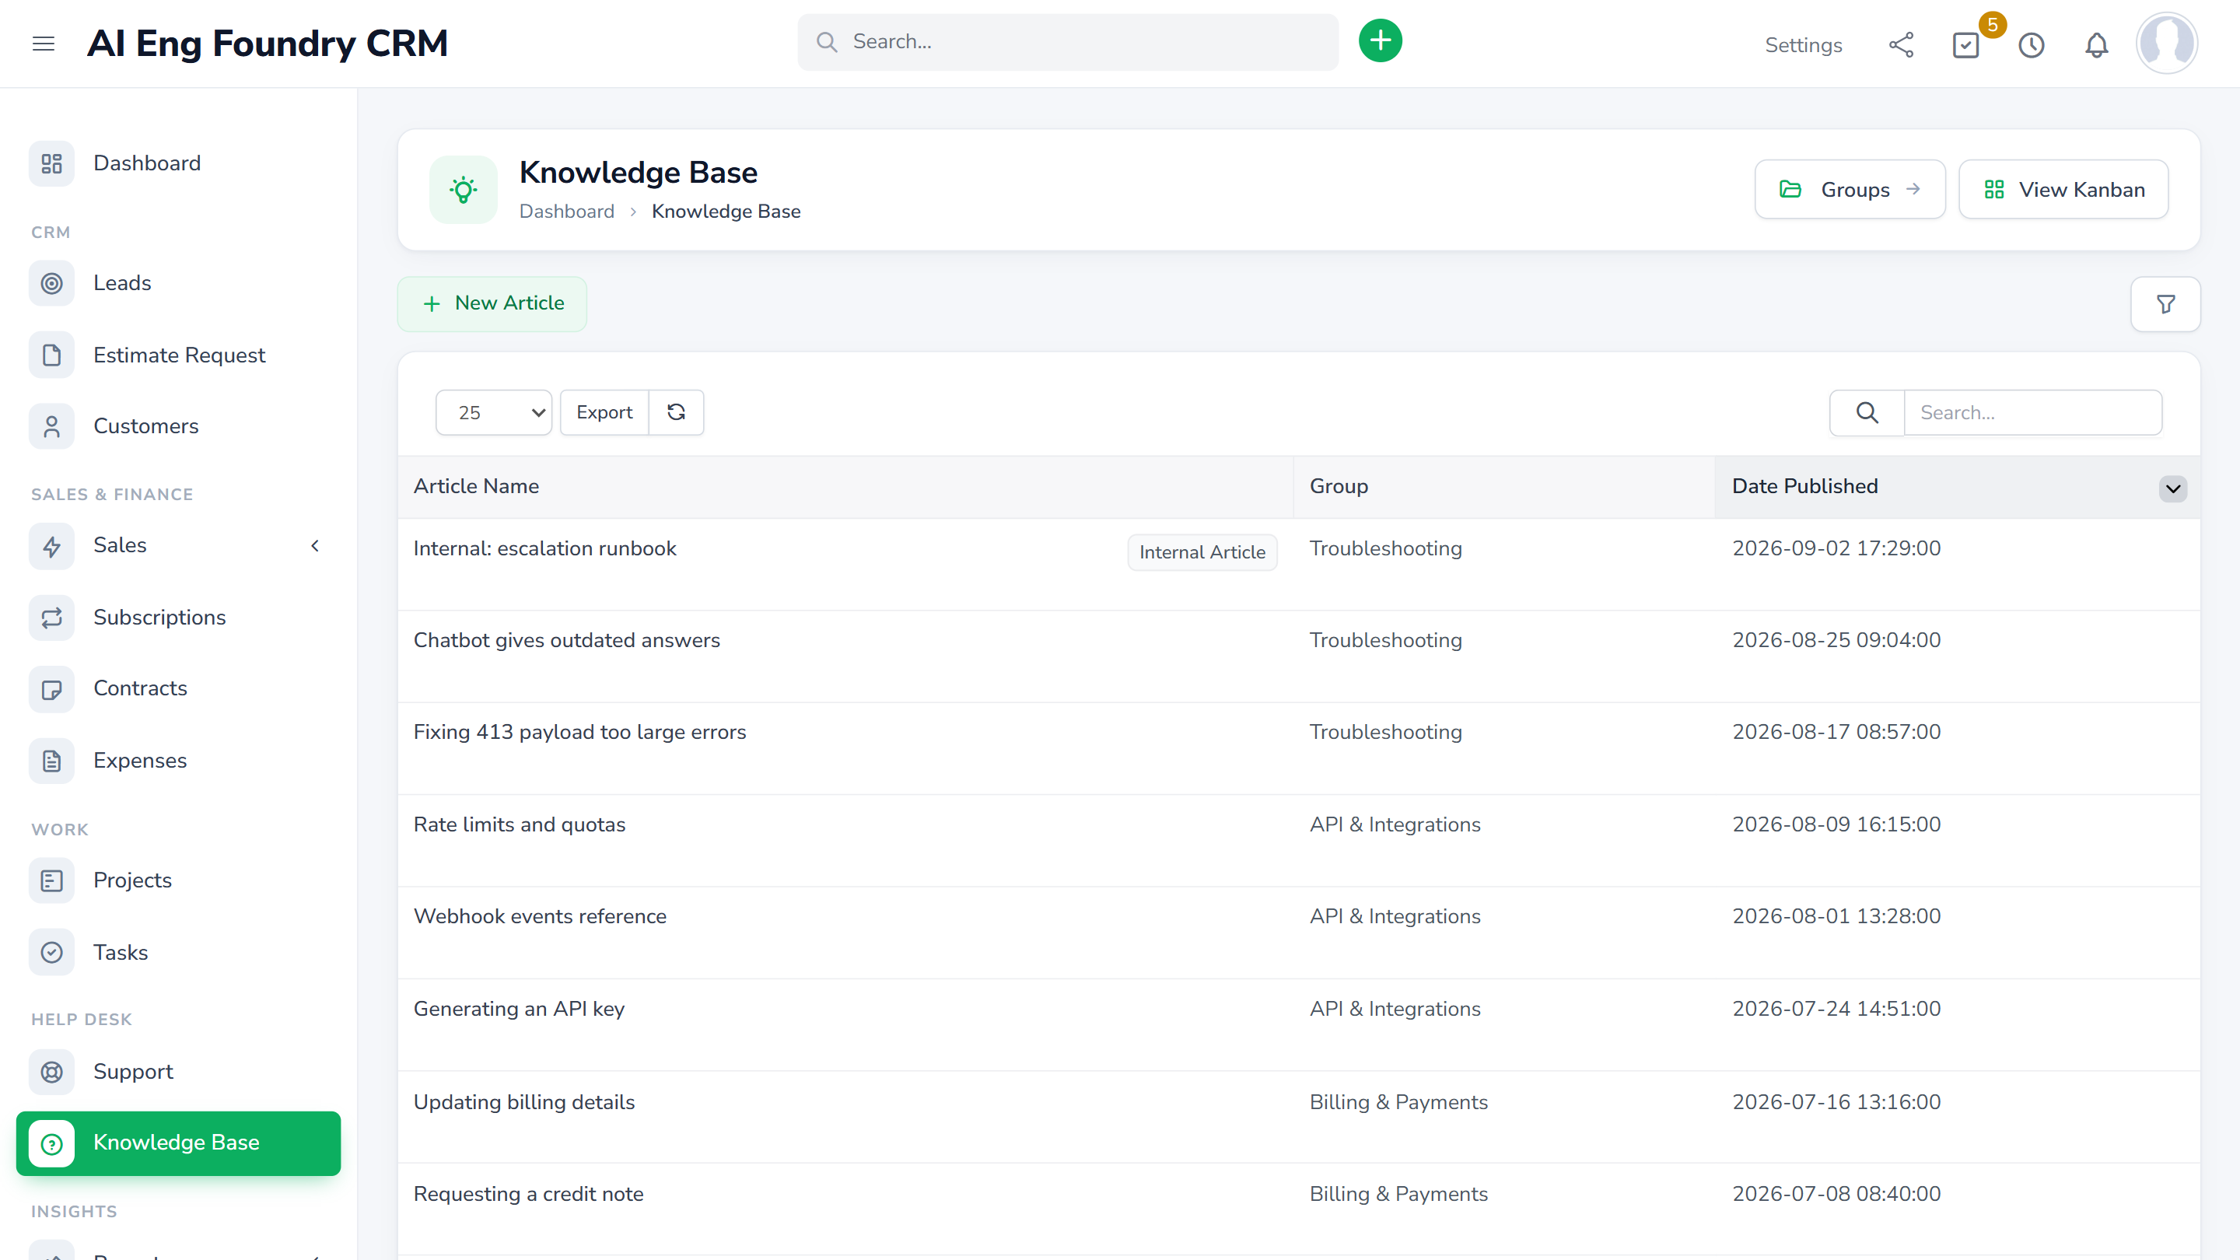Click the Leads target icon
The height and width of the screenshot is (1260, 2240).
coord(52,283)
